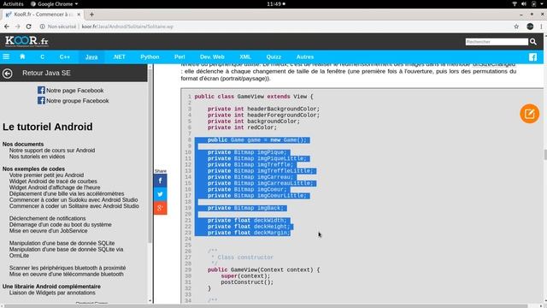Open the Google Chrome application menu

click(x=55, y=3)
